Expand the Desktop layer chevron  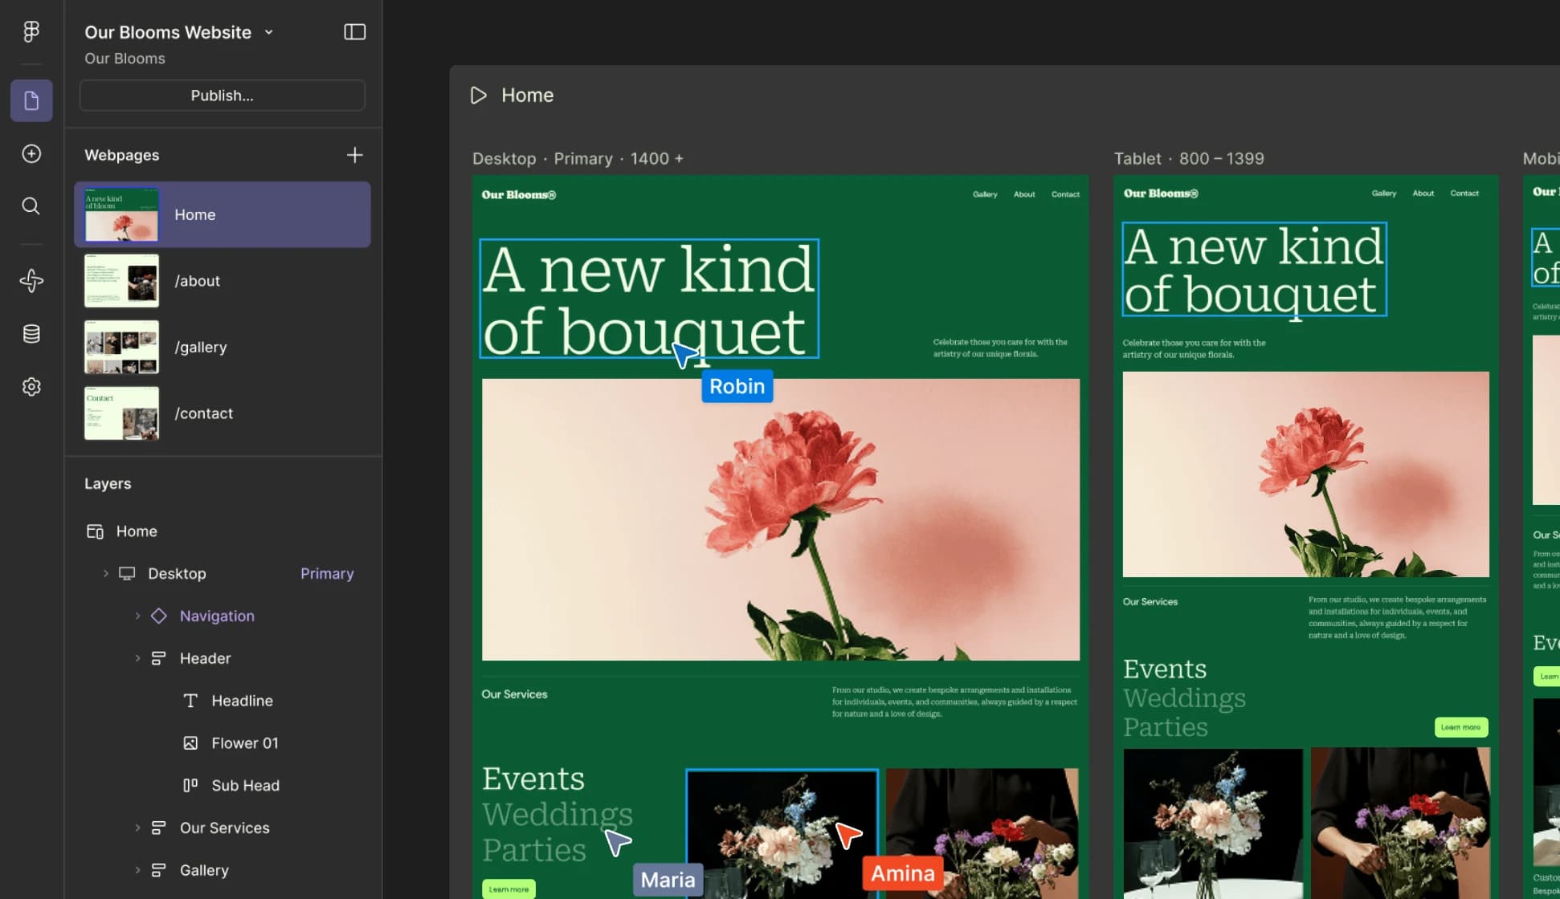[x=105, y=573]
